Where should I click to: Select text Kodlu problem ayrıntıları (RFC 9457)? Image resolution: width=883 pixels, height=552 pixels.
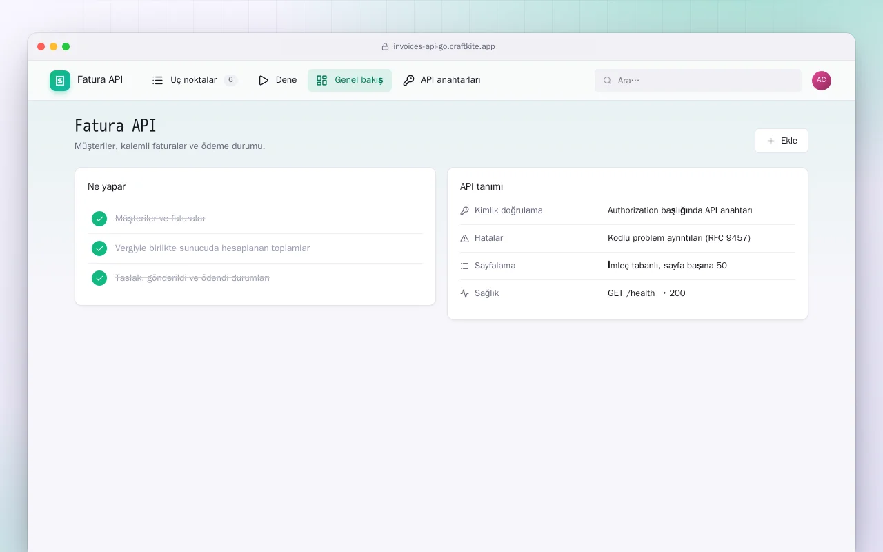pos(679,238)
